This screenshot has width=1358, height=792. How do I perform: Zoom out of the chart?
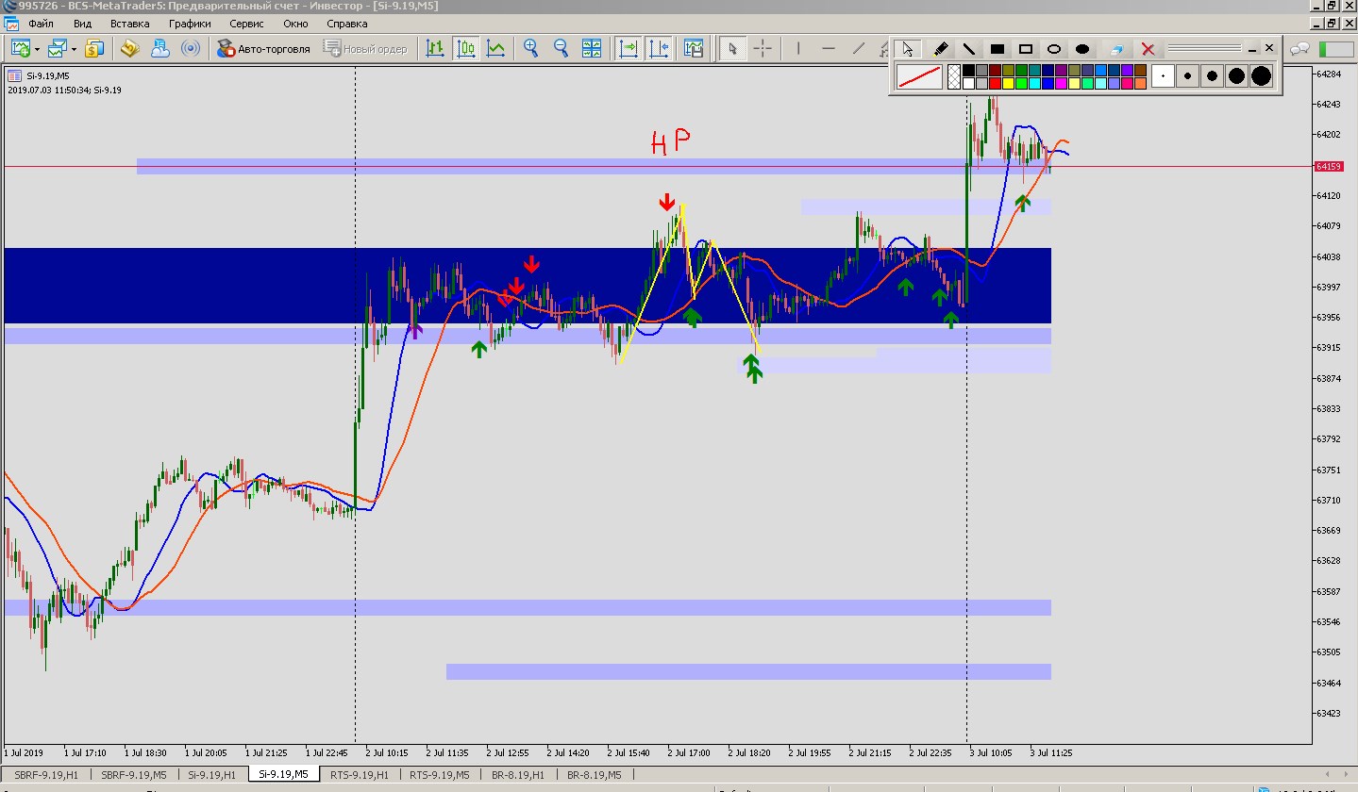(561, 48)
